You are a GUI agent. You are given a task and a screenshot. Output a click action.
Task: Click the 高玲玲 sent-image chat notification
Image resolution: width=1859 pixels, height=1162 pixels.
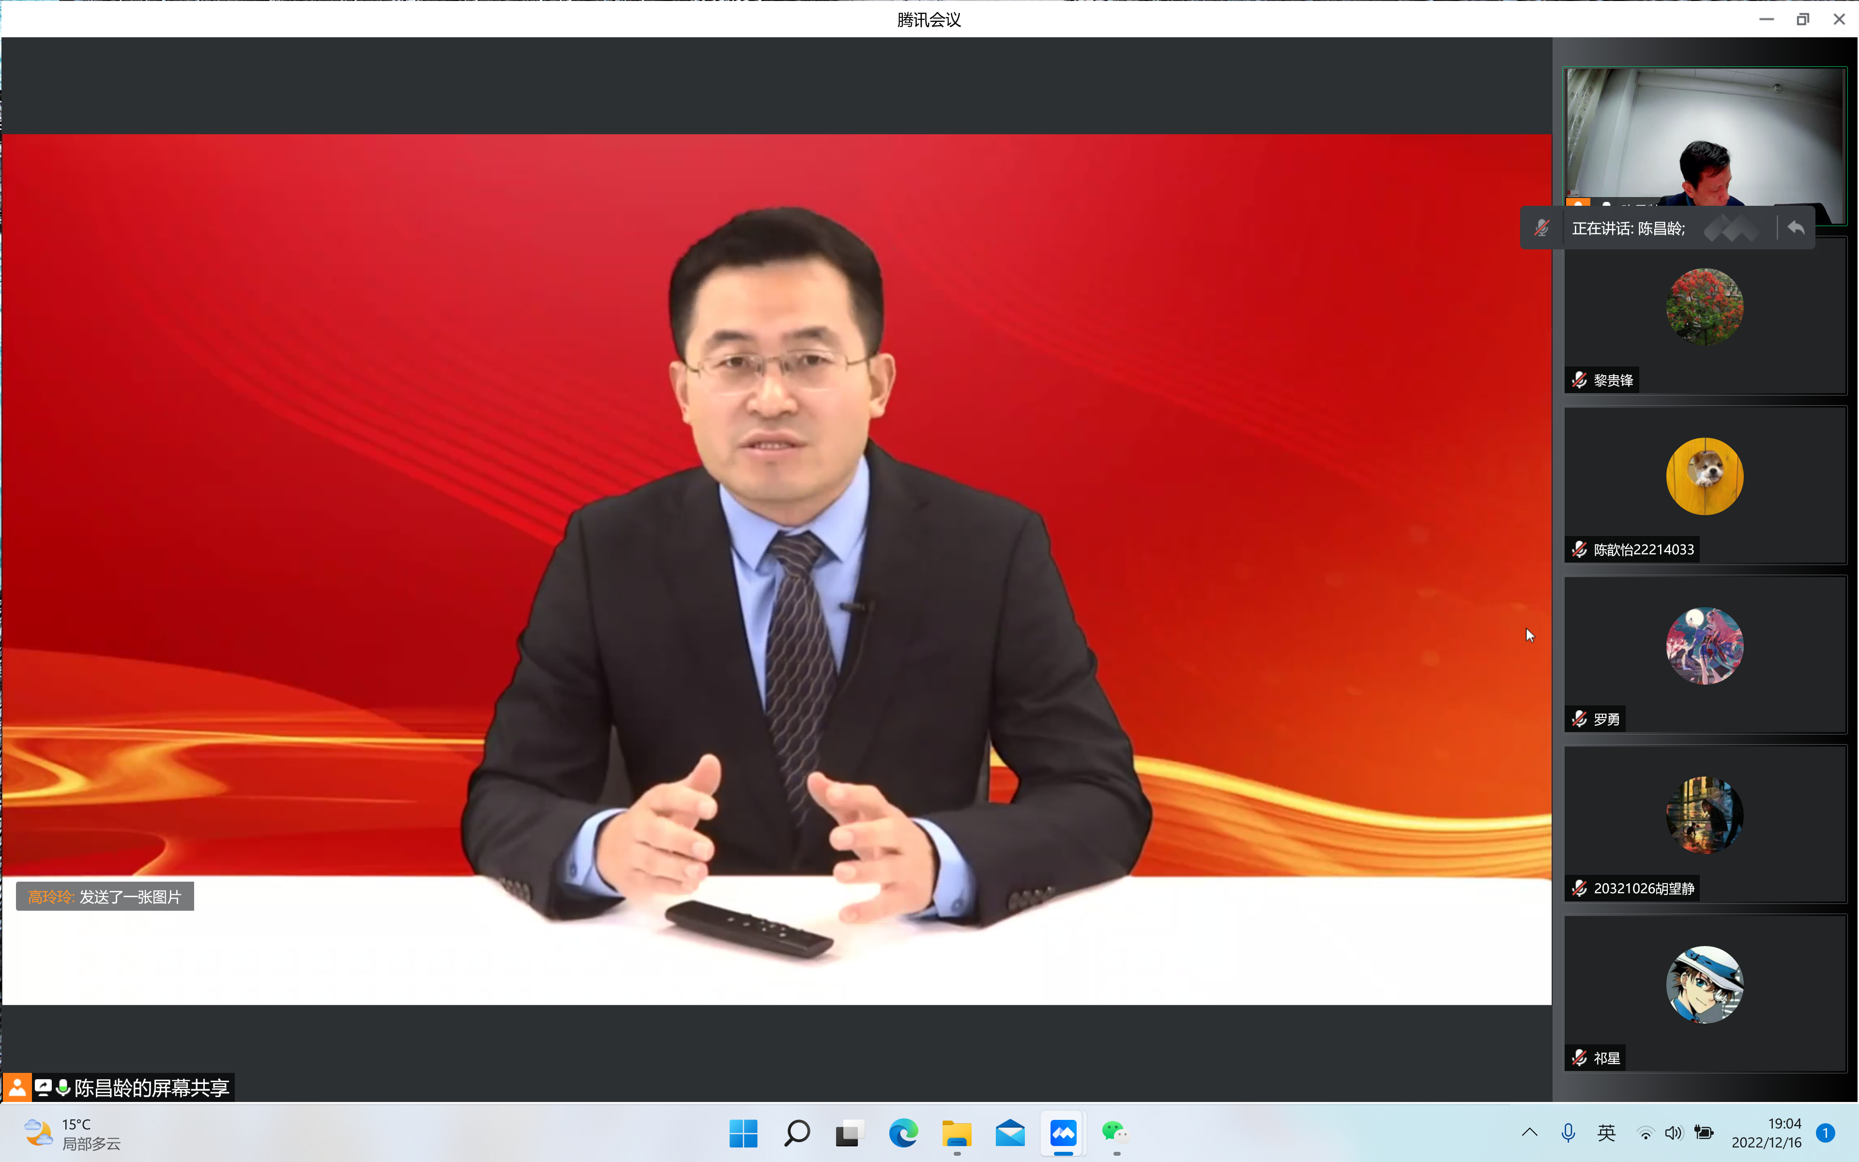105,897
